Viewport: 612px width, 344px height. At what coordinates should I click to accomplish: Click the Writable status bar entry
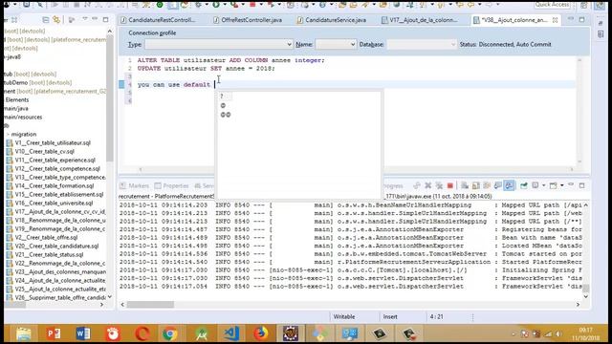[x=344, y=316]
